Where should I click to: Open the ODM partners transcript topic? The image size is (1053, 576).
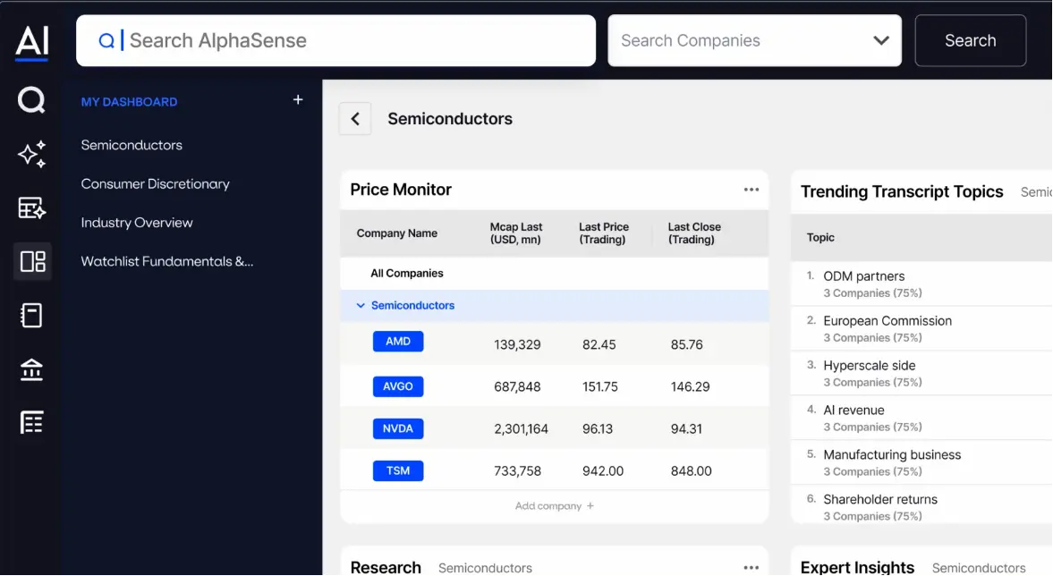(863, 275)
